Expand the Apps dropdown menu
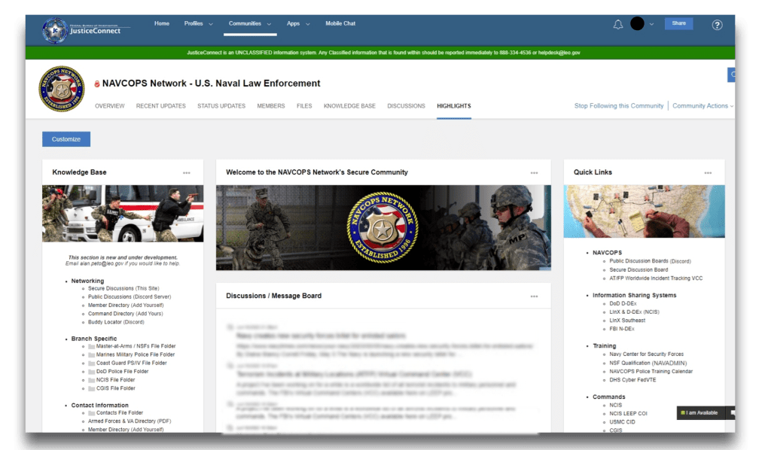The height and width of the screenshot is (450, 771). [x=298, y=24]
